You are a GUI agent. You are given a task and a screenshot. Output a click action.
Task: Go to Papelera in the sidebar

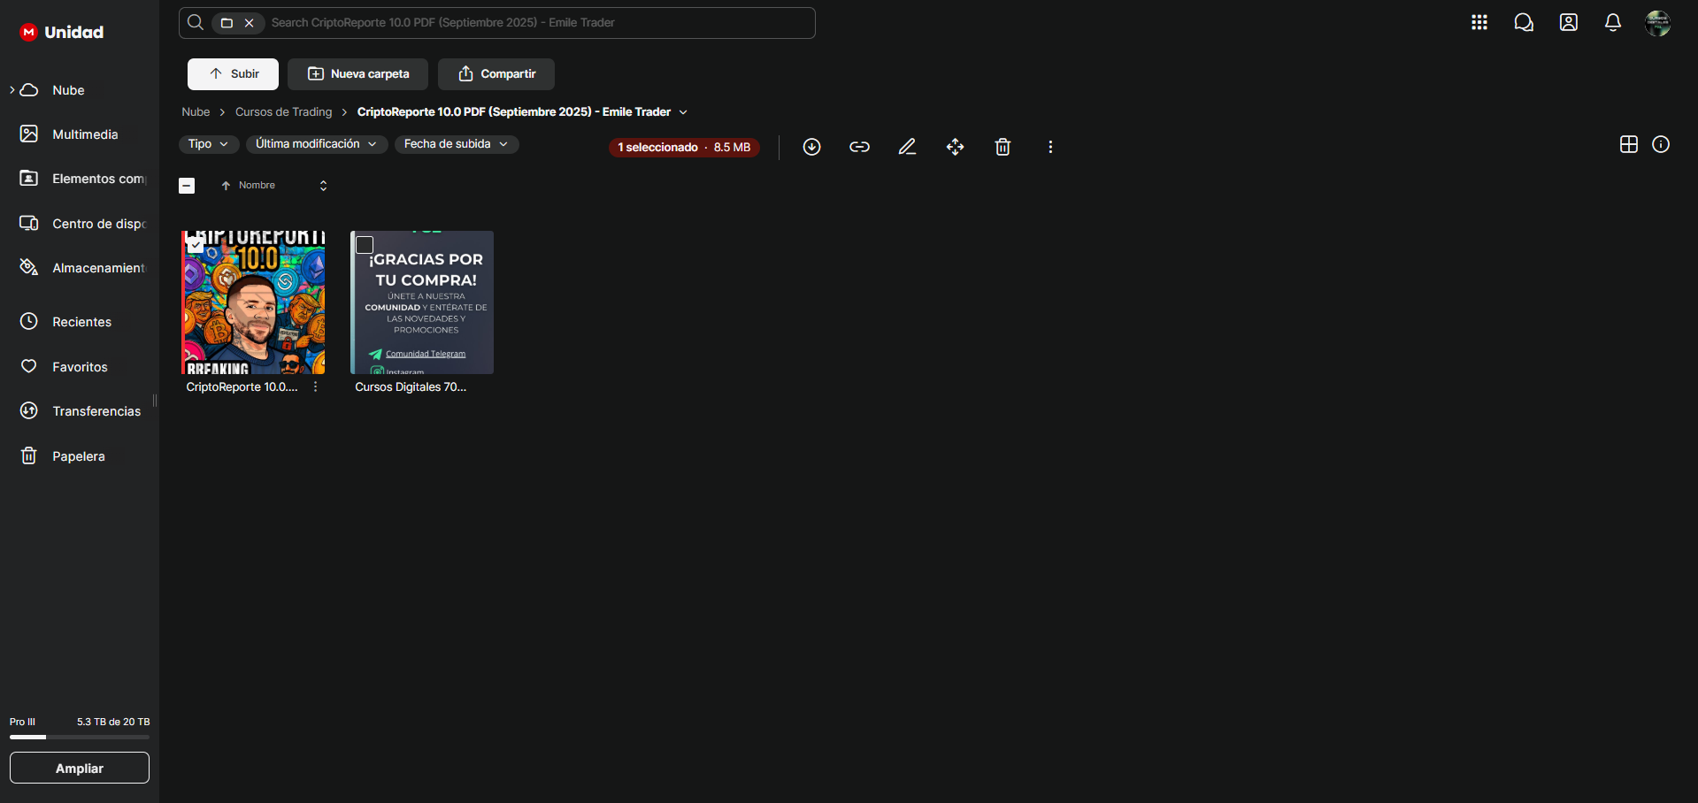pyautogui.click(x=78, y=456)
